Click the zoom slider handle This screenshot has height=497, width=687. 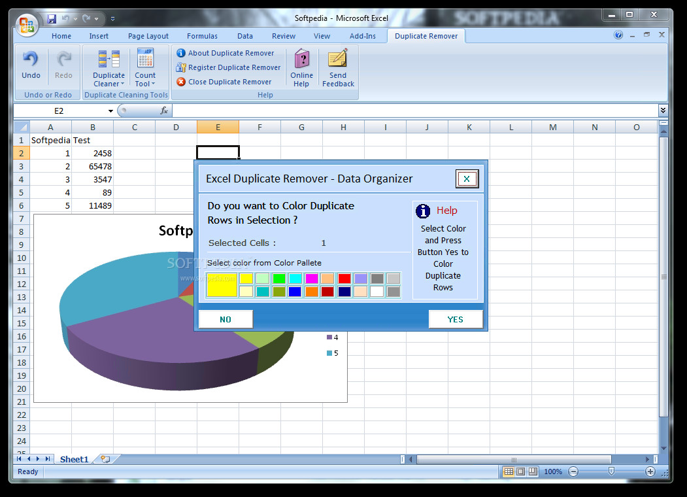[611, 471]
